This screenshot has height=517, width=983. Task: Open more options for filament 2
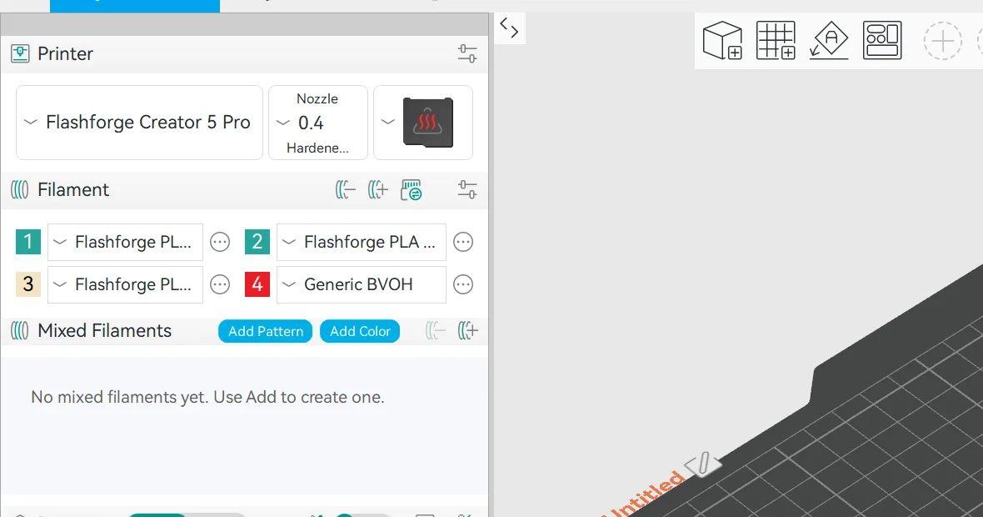pos(463,242)
